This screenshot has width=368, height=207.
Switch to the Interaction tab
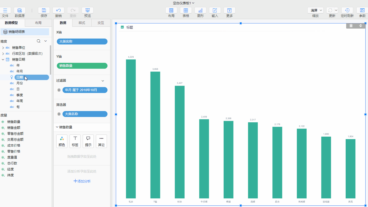(x=101, y=23)
